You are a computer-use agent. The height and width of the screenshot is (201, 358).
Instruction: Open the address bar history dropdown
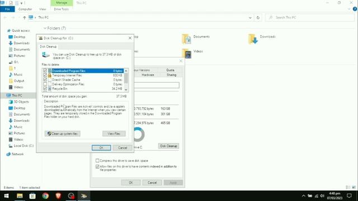(x=250, y=17)
